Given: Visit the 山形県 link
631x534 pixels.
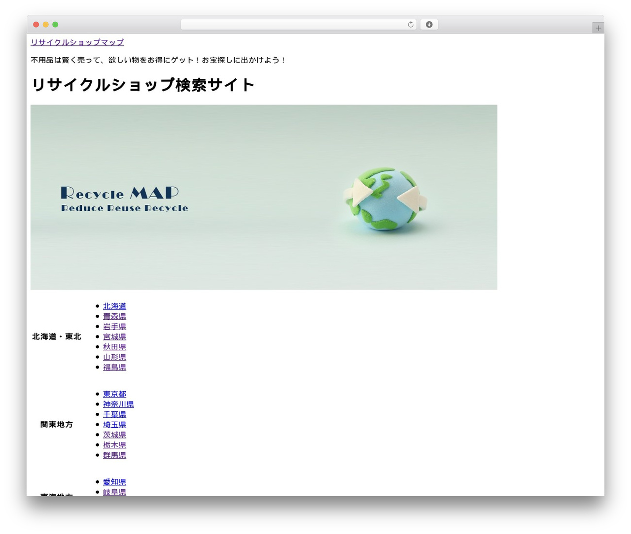Looking at the screenshot, I should (x=114, y=357).
